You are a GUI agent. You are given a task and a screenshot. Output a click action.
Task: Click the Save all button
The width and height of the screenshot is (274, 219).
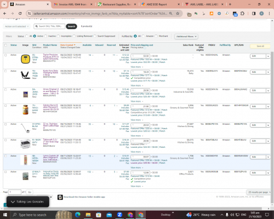(260, 46)
